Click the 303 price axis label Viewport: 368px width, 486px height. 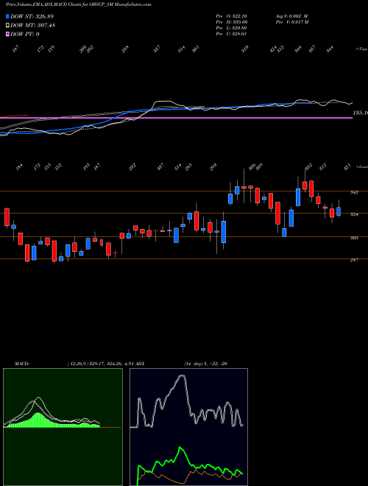(x=354, y=238)
